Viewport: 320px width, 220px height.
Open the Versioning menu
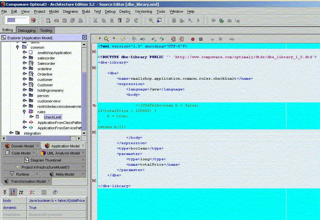pos(143,12)
